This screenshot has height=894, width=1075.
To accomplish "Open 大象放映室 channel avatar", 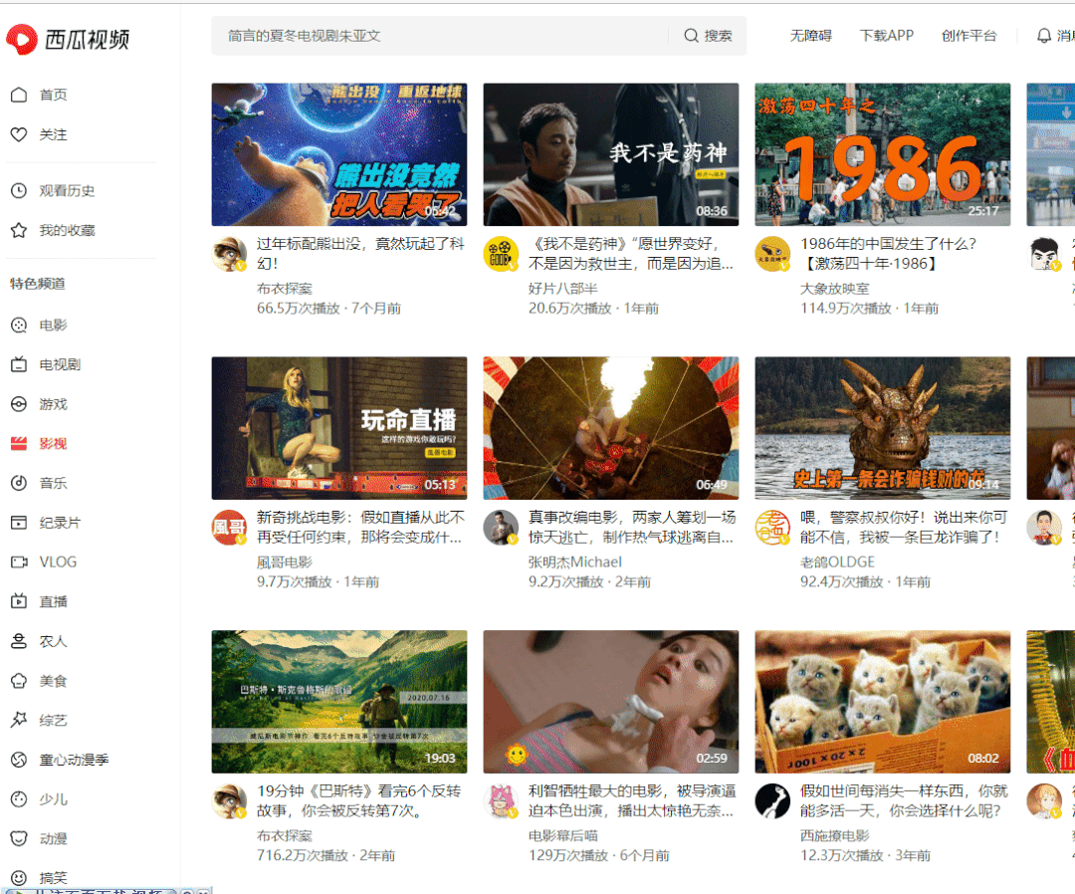I will [x=772, y=254].
